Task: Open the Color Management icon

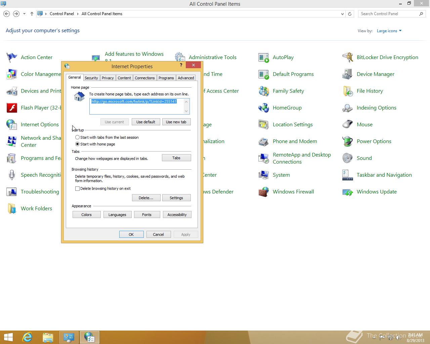Action: click(x=12, y=74)
